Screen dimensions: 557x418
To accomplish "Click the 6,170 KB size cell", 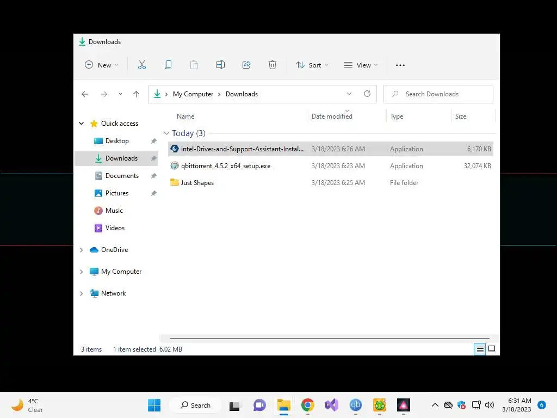I will click(479, 149).
